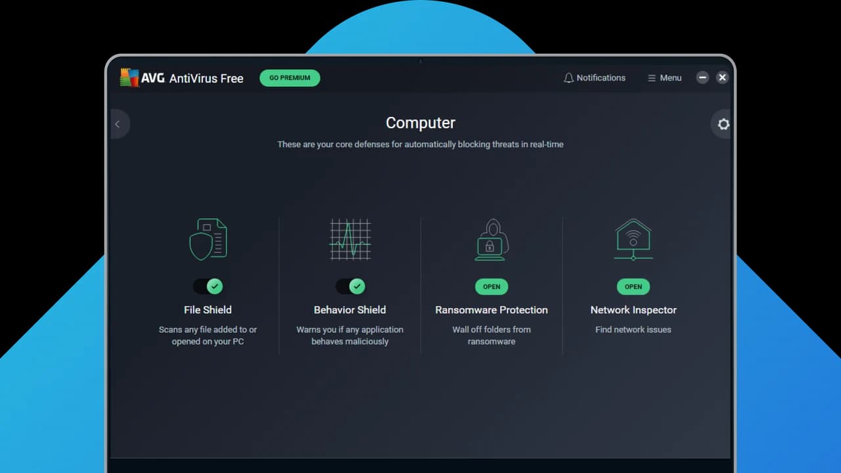The height and width of the screenshot is (473, 841).
Task: Click 'Warns you if any application' description
Action: [350, 336]
